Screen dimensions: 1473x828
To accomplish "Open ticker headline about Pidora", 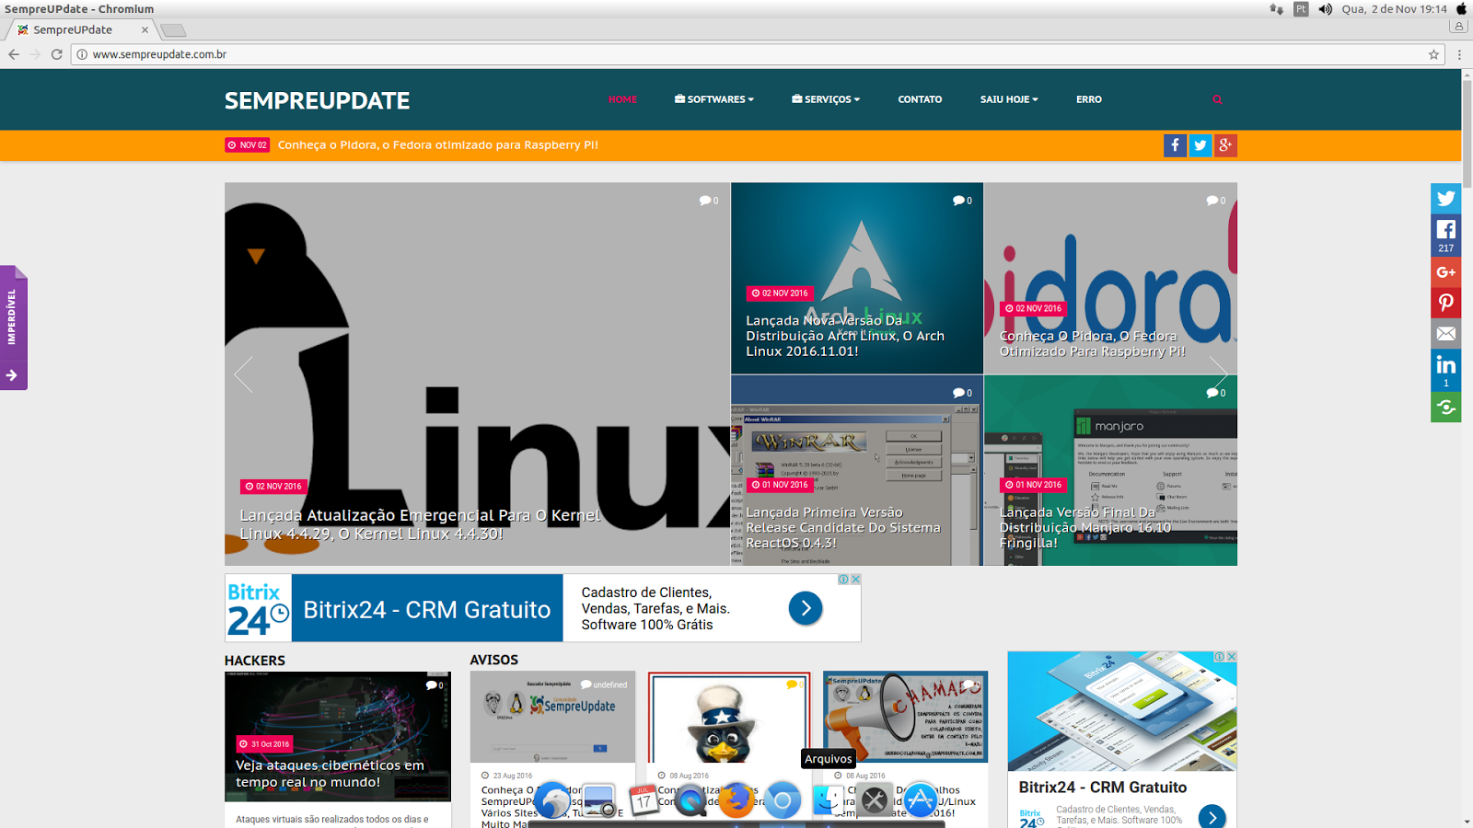I will click(438, 145).
